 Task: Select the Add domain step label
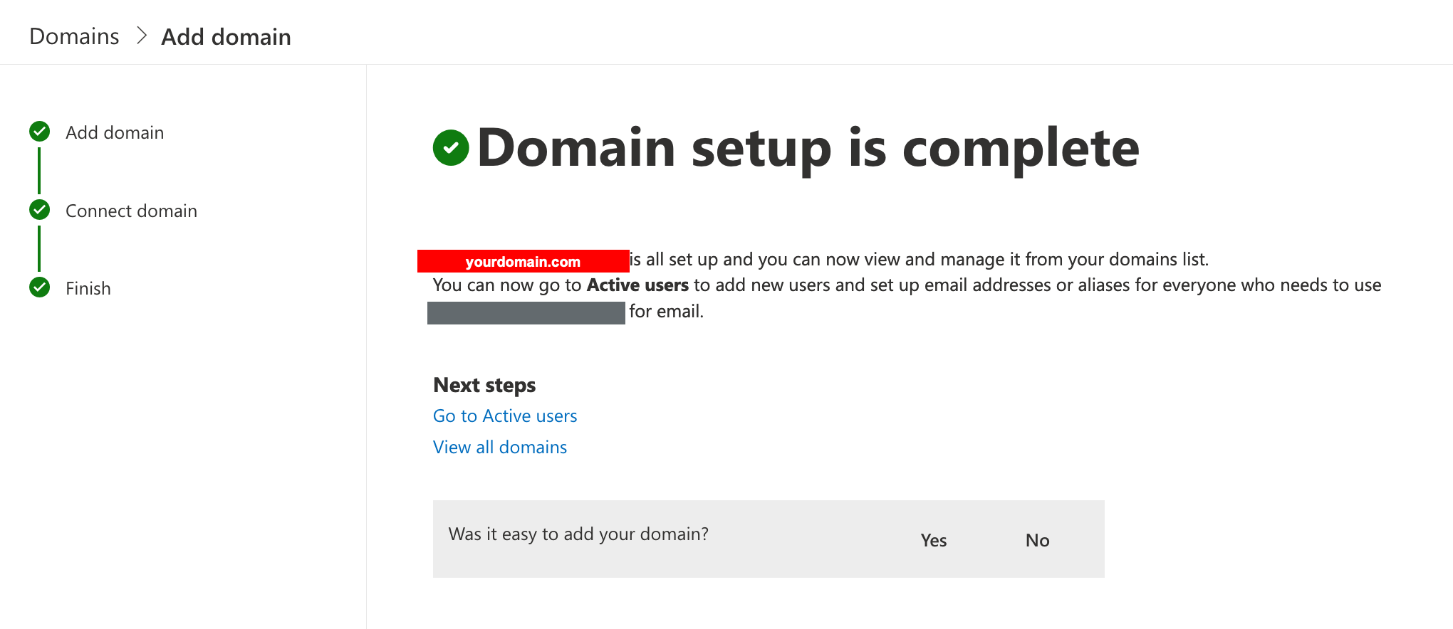(x=115, y=132)
